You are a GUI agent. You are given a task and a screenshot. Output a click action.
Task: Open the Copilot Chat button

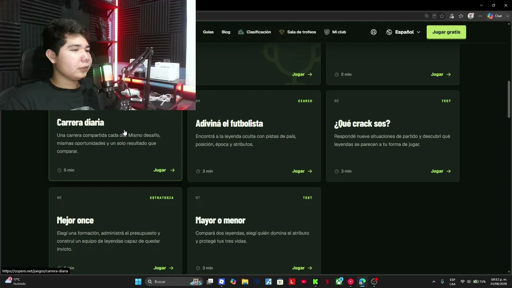(495, 16)
